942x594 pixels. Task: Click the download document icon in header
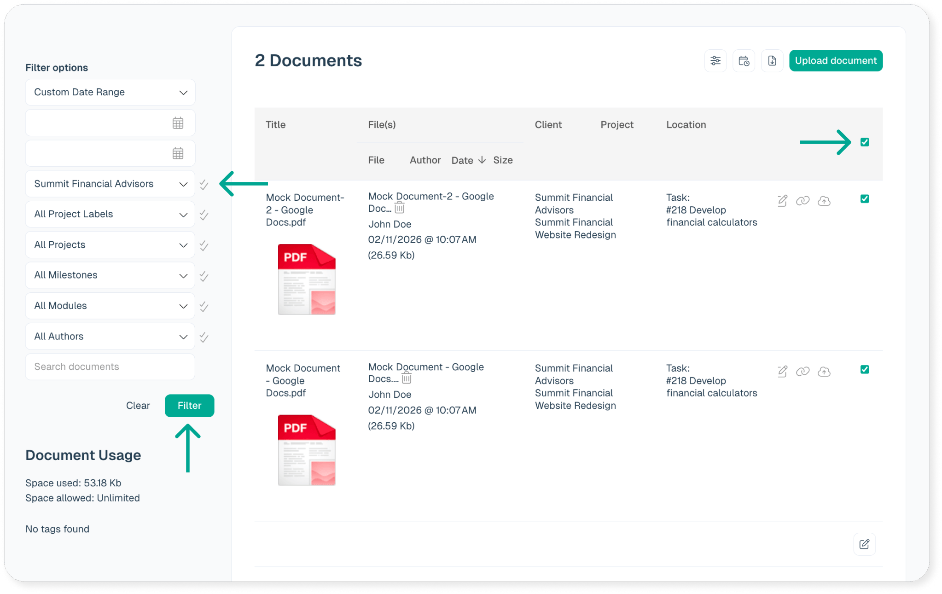click(772, 61)
